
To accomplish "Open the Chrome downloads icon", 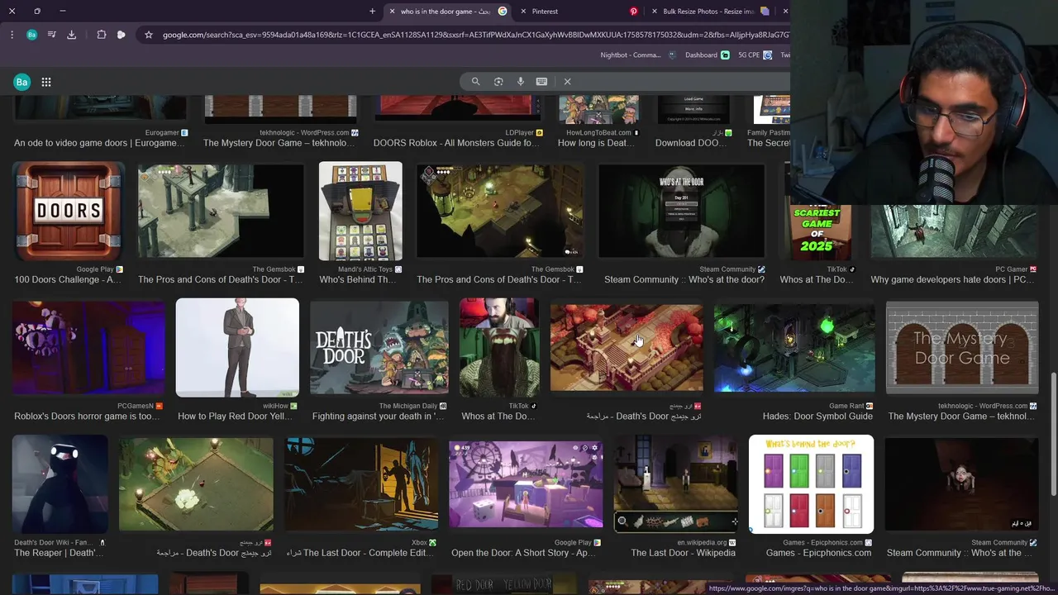I will [71, 35].
